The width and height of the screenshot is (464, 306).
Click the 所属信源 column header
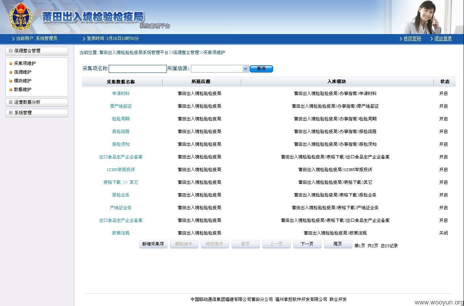tap(201, 82)
